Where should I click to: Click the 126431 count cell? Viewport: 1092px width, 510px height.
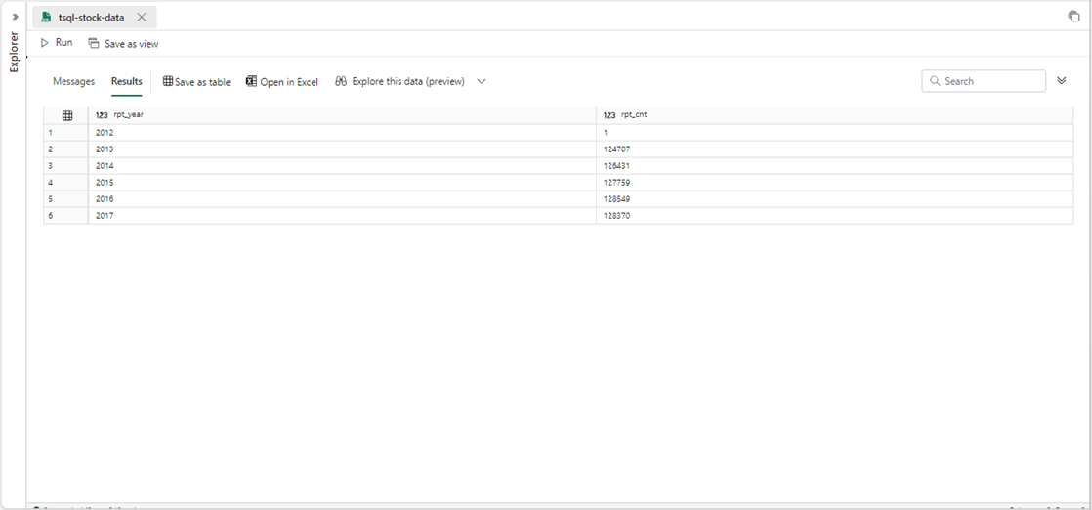coord(834,166)
